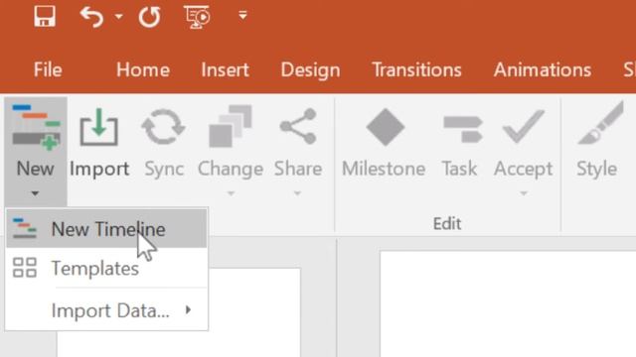Open Style with the paintbrush icon
Image resolution: width=636 pixels, height=357 pixels.
(x=600, y=123)
